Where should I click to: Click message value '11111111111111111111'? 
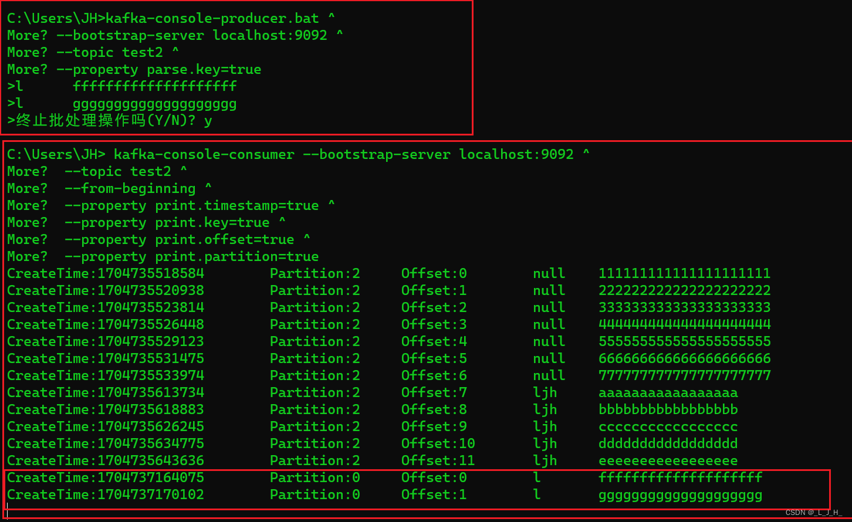(685, 273)
